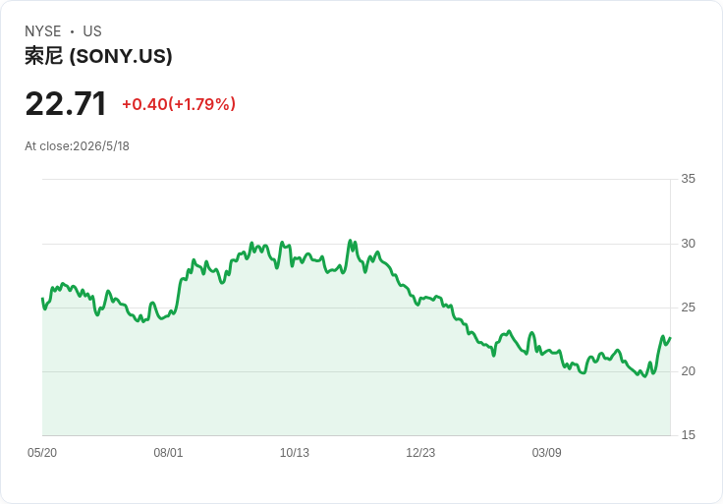Click the 10/13 date axis label
The image size is (723, 504).
(x=294, y=452)
